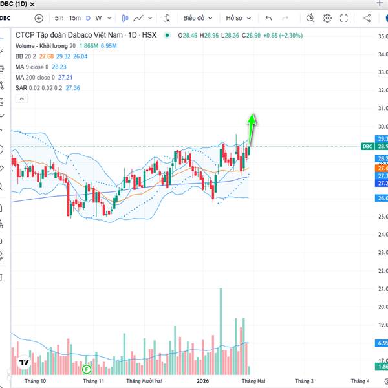Expand the chart style dropdown arrow

pyautogui.click(x=150, y=18)
